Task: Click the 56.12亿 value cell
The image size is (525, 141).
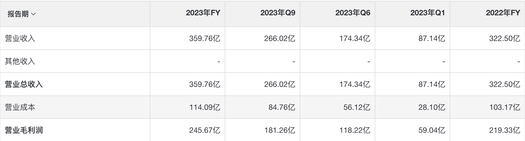Action: [x=357, y=107]
